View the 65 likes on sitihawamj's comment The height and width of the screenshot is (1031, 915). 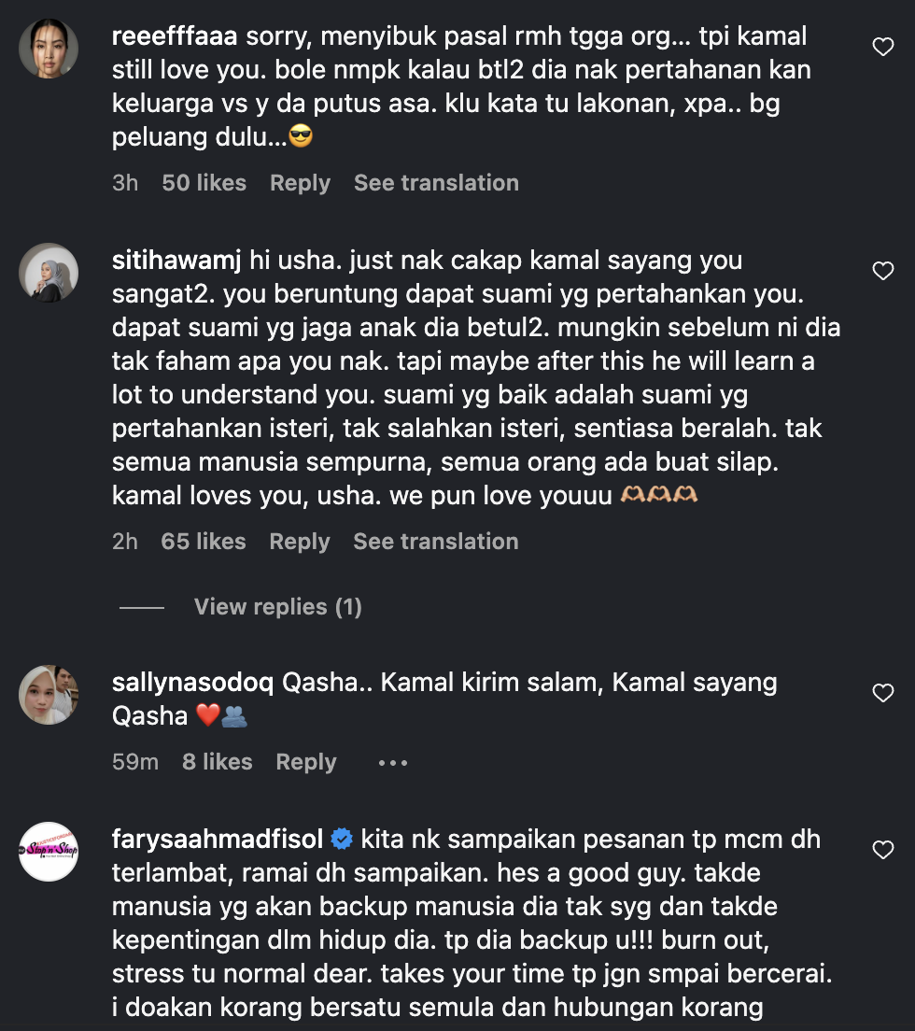pyautogui.click(x=203, y=542)
